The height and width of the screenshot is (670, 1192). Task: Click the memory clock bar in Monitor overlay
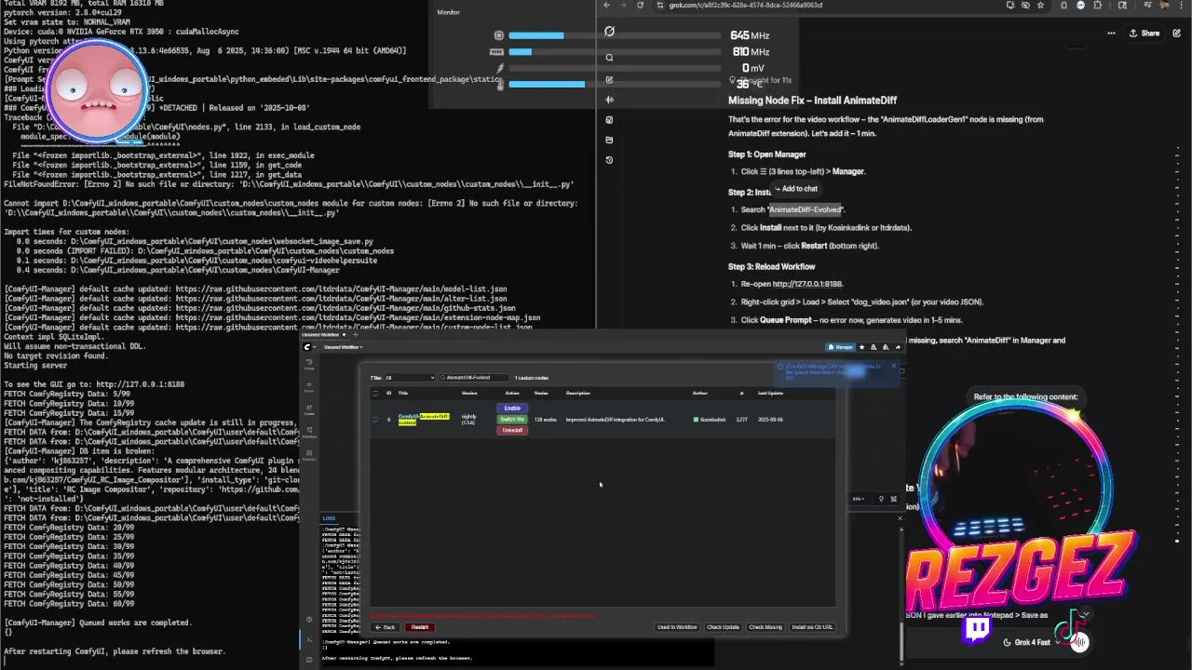(x=616, y=52)
